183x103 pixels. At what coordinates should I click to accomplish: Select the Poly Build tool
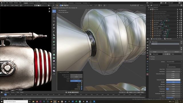point(54,55)
